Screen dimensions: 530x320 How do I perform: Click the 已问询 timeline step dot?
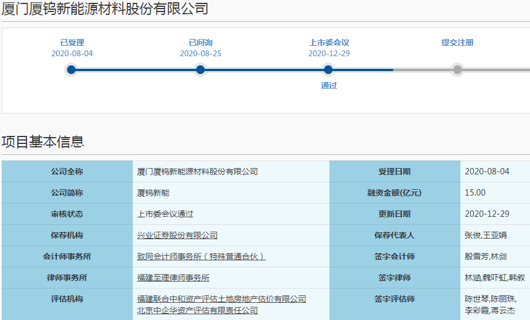click(x=200, y=70)
